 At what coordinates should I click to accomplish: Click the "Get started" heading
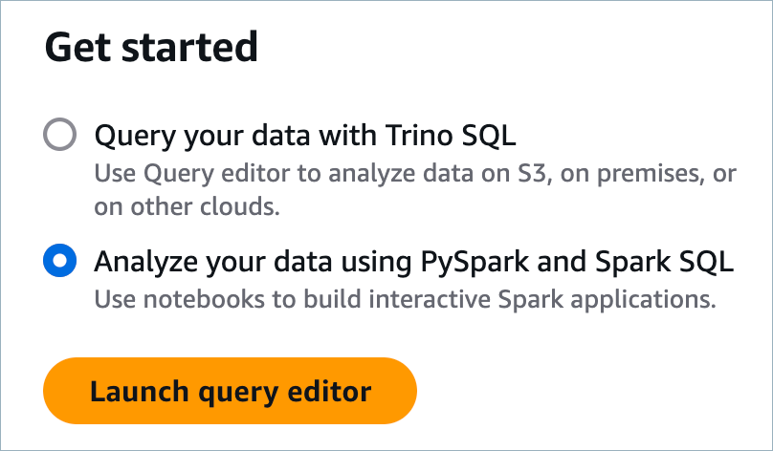151,46
